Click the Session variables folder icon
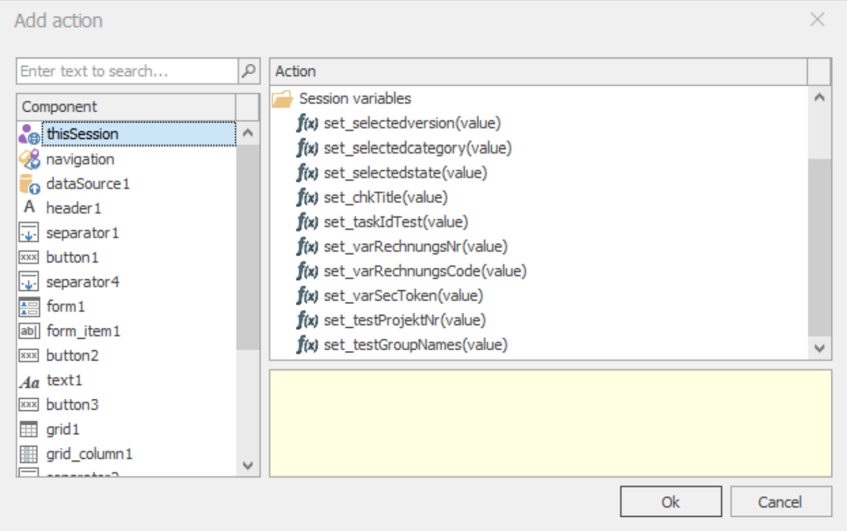Image resolution: width=847 pixels, height=531 pixels. tap(282, 99)
